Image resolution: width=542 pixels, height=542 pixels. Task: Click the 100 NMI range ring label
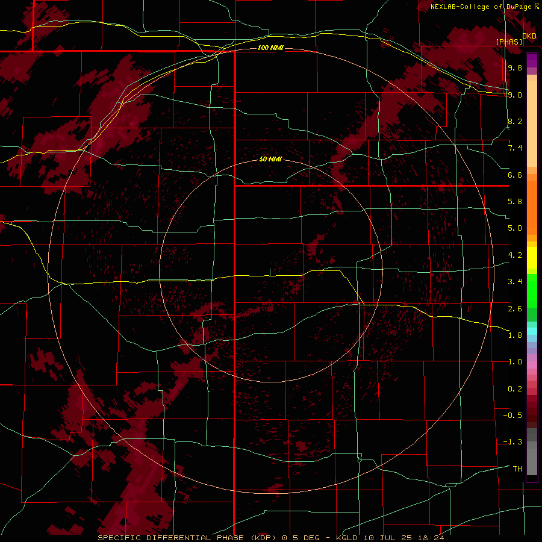pos(270,48)
